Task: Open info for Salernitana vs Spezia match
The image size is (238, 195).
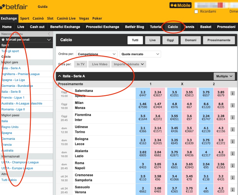Action: (x=232, y=93)
